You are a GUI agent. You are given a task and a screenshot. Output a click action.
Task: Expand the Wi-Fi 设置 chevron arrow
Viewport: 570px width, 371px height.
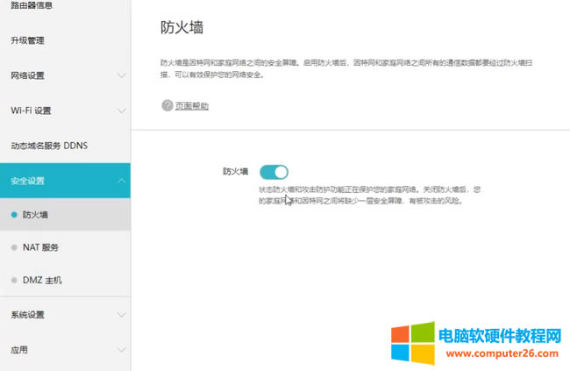point(121,111)
